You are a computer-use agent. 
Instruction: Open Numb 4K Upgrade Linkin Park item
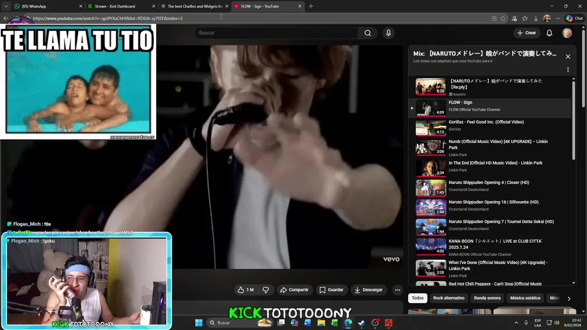(x=491, y=148)
